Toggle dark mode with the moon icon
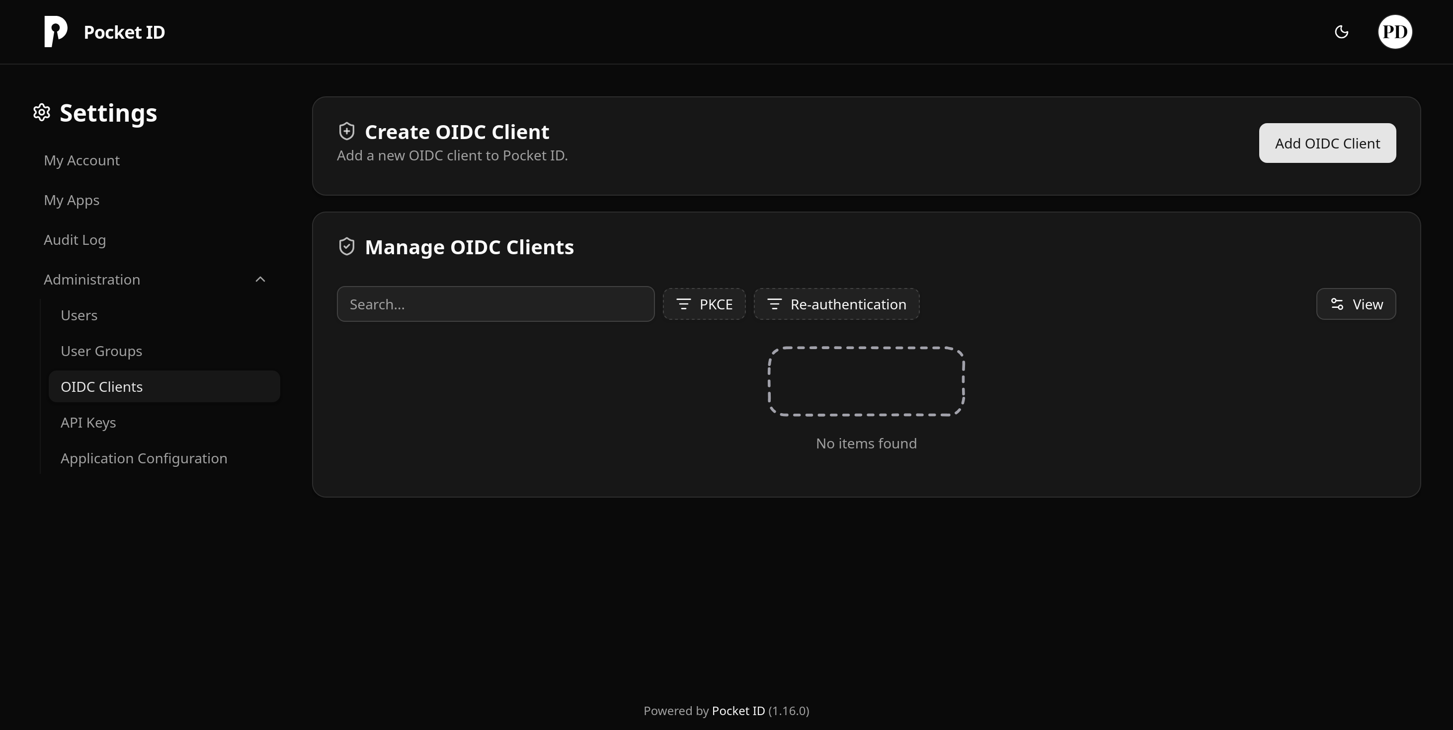This screenshot has height=730, width=1453. (x=1341, y=32)
